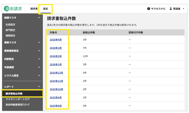The width and height of the screenshot is (189, 113).
Task: Collapse the レポート section chevron
Action: [39, 87]
